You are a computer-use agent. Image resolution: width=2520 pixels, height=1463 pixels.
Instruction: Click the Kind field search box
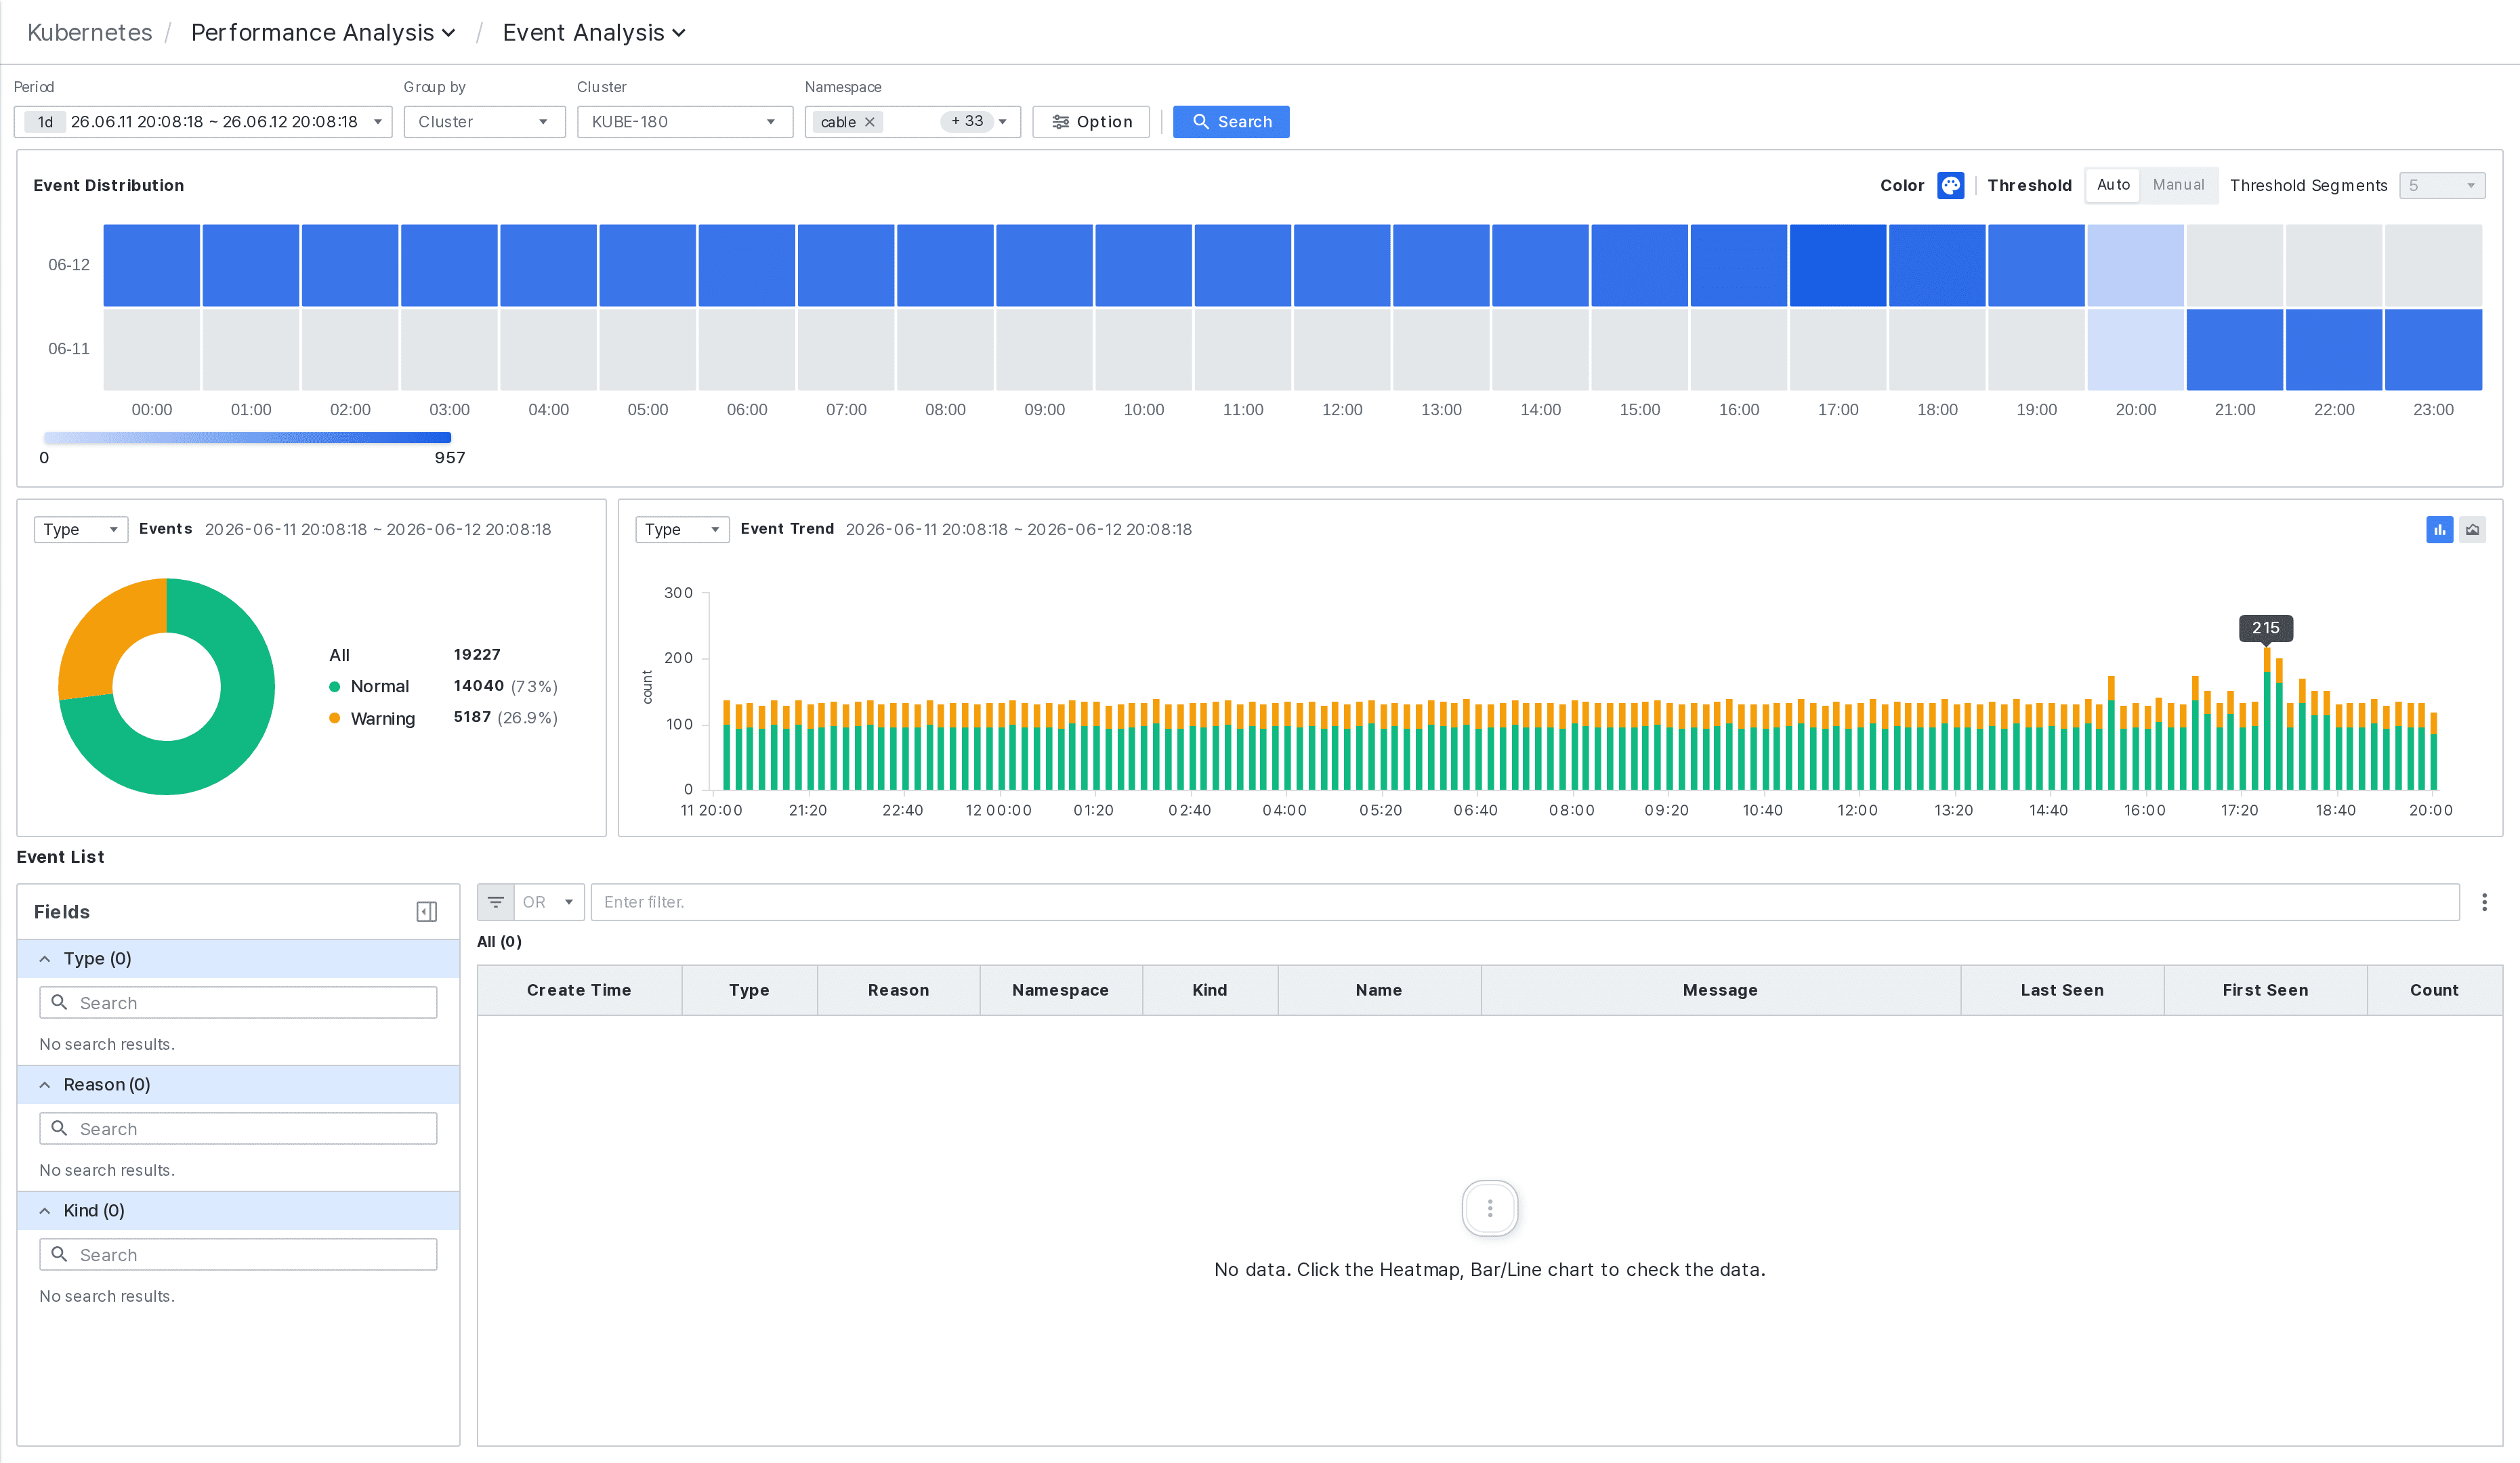click(238, 1255)
